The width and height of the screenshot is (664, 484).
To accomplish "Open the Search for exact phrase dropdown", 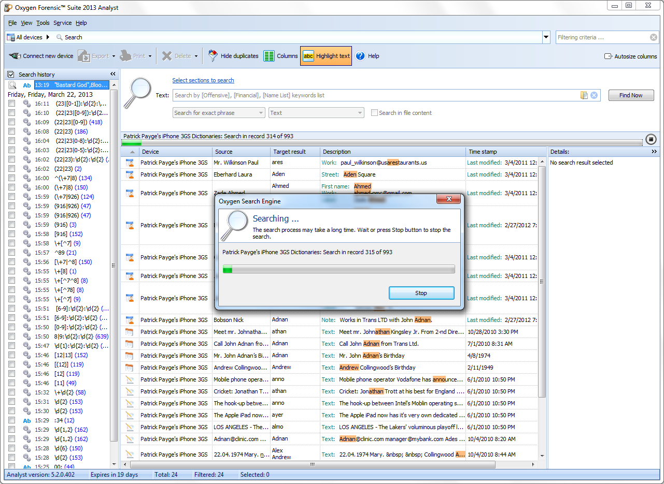I will [219, 113].
